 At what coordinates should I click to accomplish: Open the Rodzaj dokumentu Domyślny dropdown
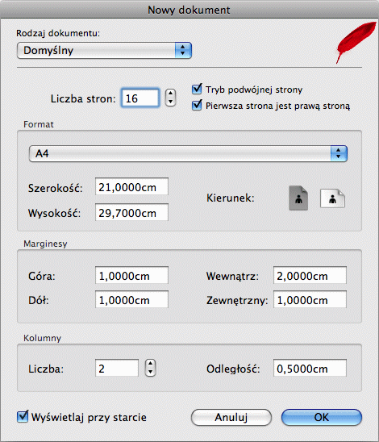tap(104, 51)
